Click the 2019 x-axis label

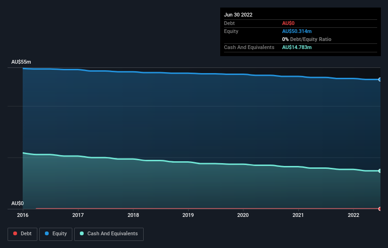click(x=188, y=215)
